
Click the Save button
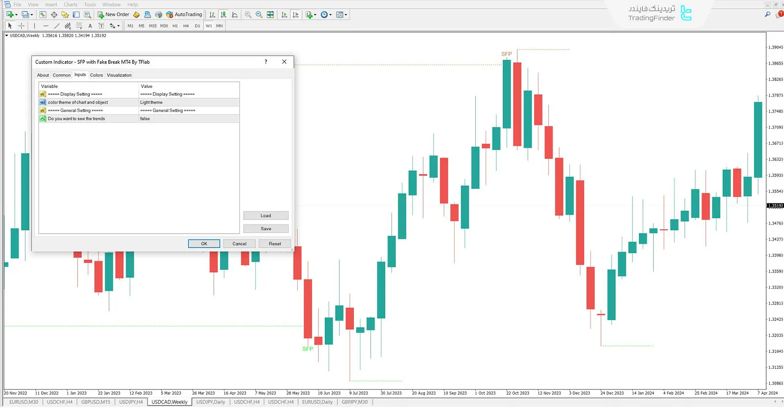pyautogui.click(x=266, y=229)
